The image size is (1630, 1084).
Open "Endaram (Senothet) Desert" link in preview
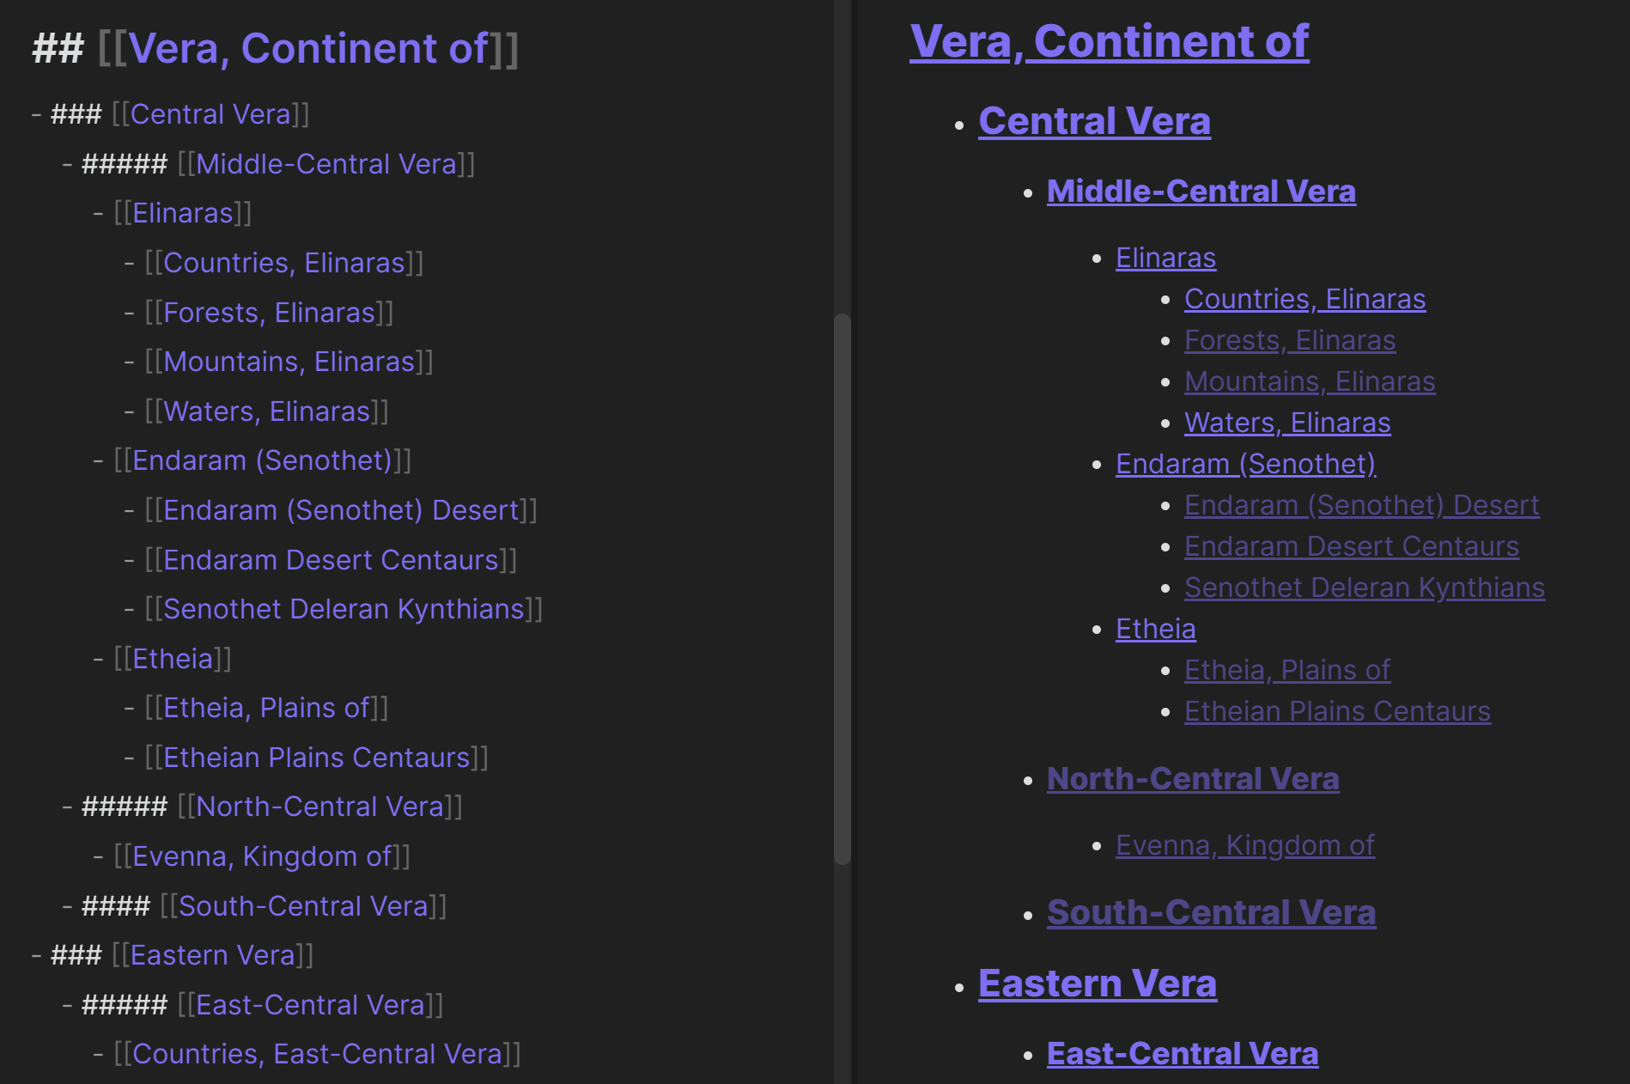click(1361, 505)
